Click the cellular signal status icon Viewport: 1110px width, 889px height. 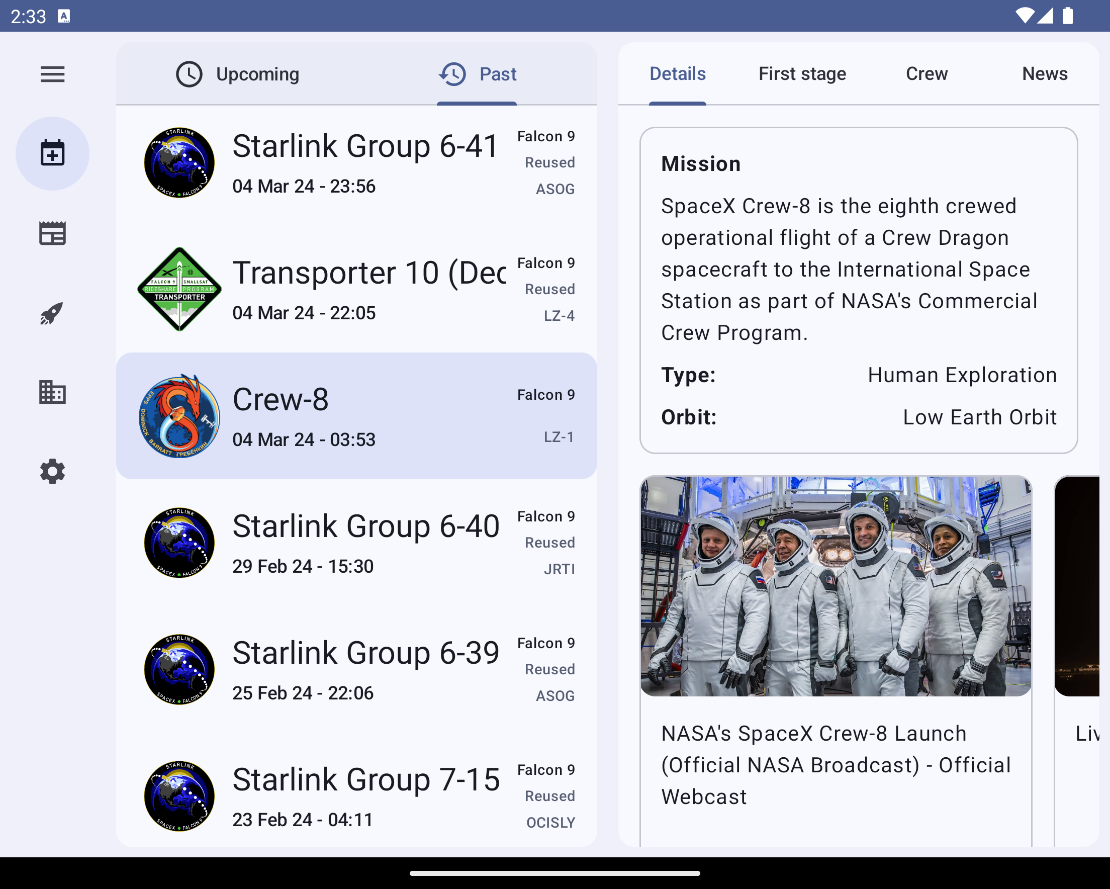coord(1045,16)
